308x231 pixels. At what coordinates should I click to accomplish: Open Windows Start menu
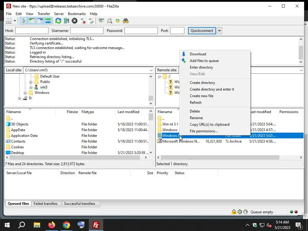pyautogui.click(x=7, y=225)
